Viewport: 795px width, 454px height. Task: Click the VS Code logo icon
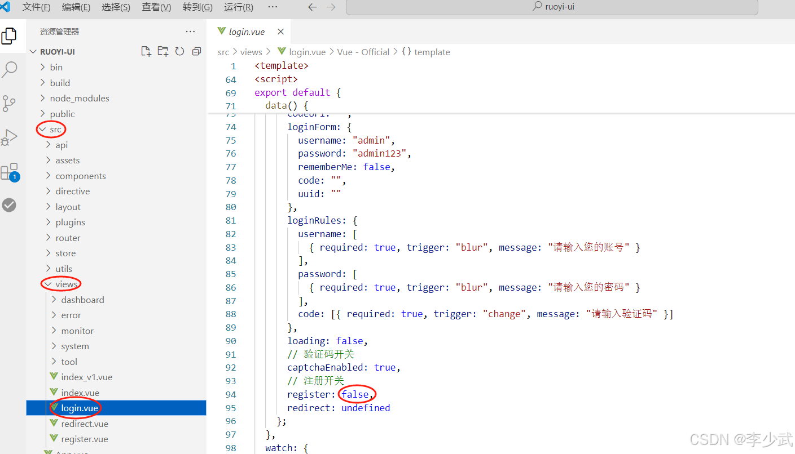click(6, 7)
